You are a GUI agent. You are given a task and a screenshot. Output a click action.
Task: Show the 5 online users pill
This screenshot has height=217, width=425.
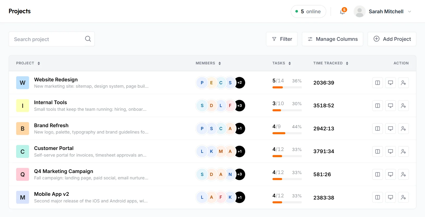point(308,11)
